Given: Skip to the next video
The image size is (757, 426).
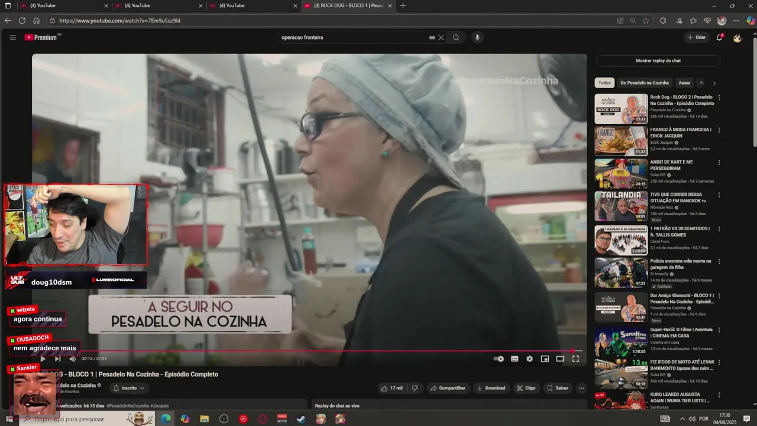Looking at the screenshot, I should (57, 359).
